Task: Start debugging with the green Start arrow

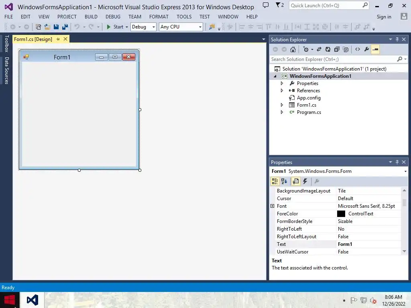Action: [108, 27]
